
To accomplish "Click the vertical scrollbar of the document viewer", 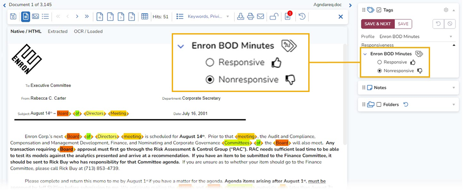I will pyautogui.click(x=344, y=94).
